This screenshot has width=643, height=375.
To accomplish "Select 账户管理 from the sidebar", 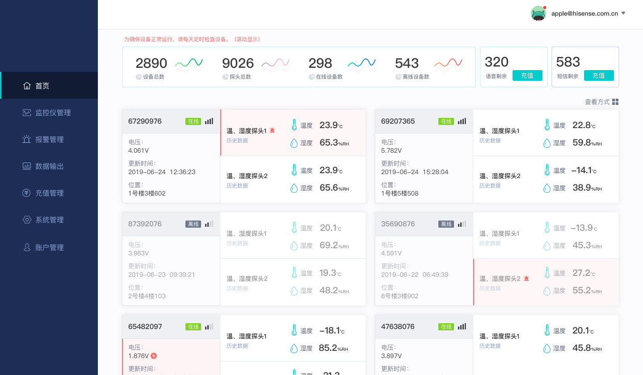I will 26,247.
